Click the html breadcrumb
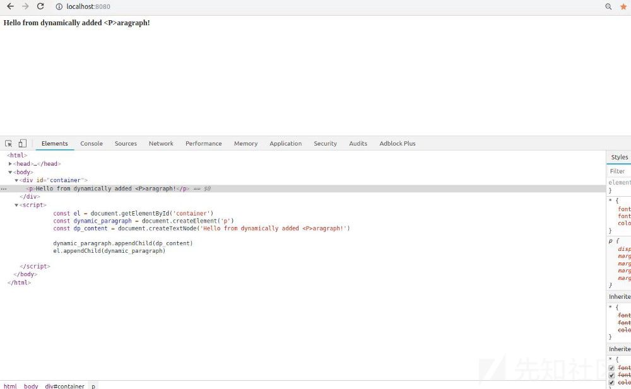 [x=11, y=386]
